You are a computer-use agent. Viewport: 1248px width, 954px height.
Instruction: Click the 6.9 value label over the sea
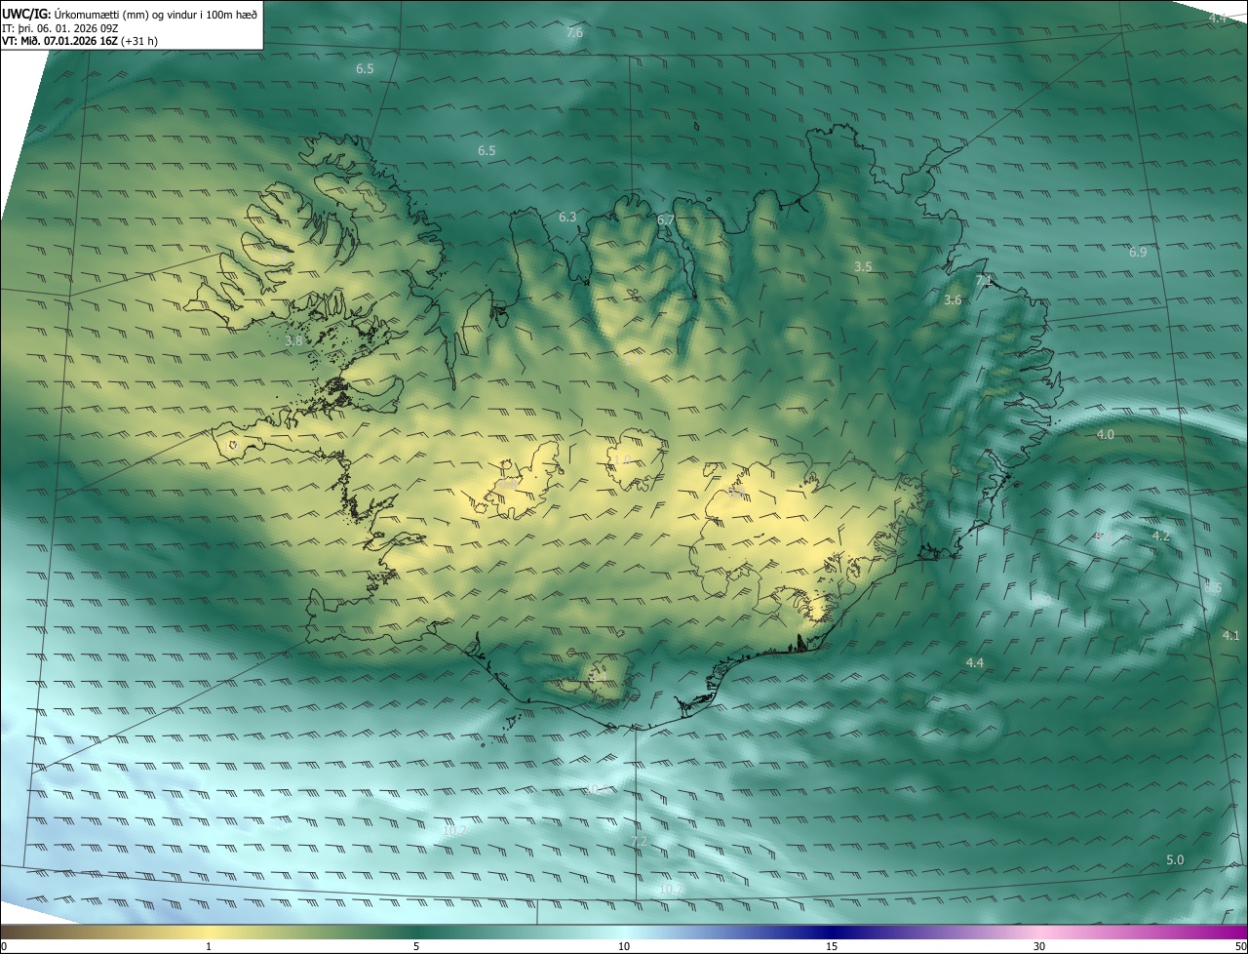1138,253
